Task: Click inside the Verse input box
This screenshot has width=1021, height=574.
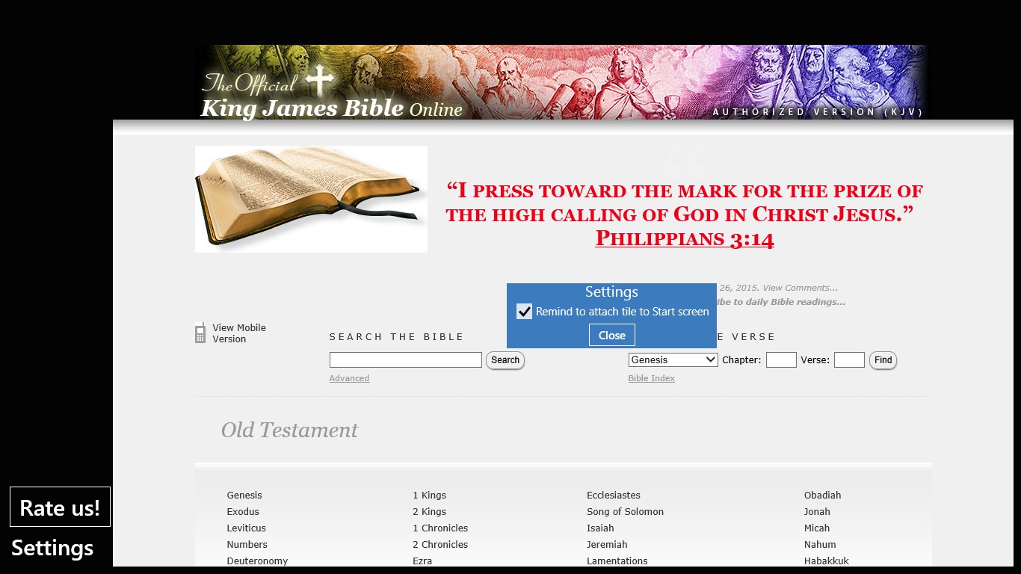Action: point(848,359)
